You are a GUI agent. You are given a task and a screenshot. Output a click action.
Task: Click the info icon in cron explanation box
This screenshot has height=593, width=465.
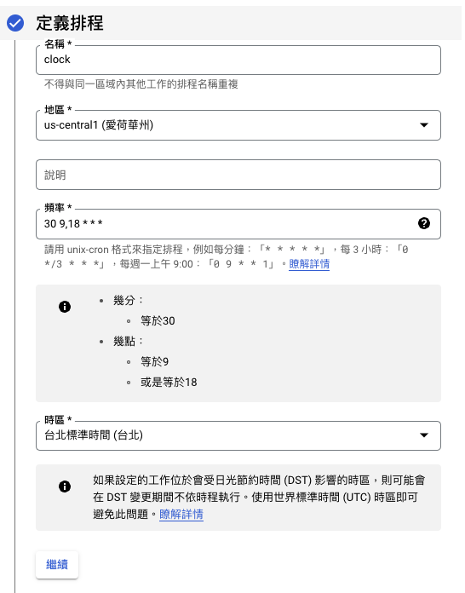pos(65,307)
